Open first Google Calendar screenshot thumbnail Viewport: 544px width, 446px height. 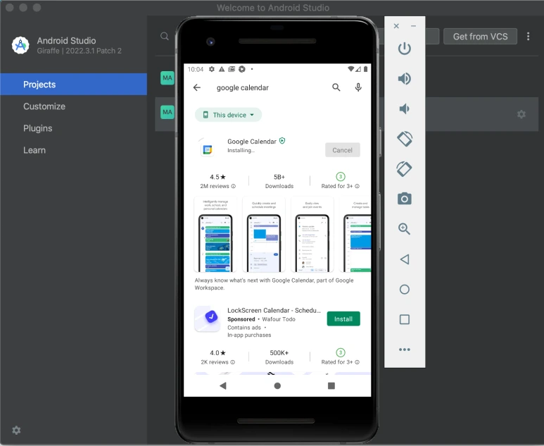pos(215,235)
